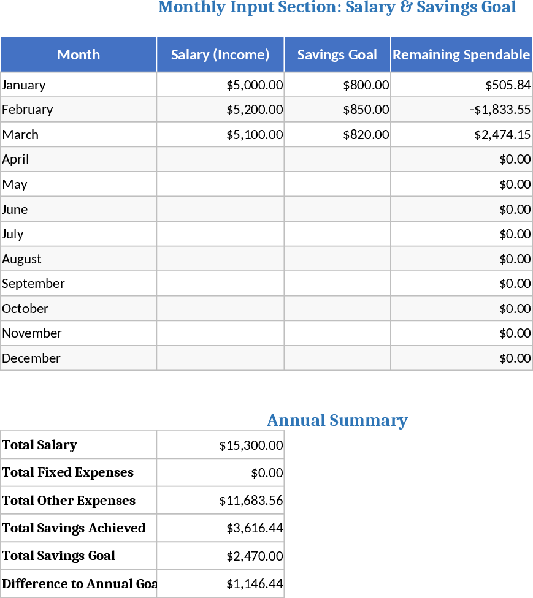This screenshot has width=533, height=598.
Task: Select the Remaining Spendable header cell
Action: tap(461, 55)
